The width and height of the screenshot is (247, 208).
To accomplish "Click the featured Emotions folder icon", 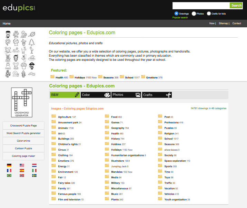I will click(143, 77).
